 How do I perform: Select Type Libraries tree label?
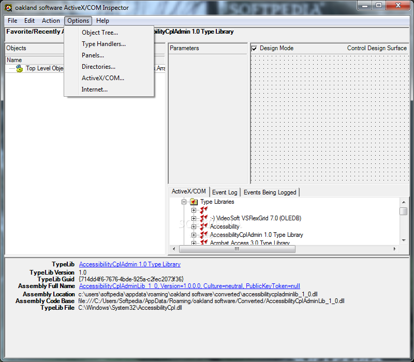click(x=217, y=202)
